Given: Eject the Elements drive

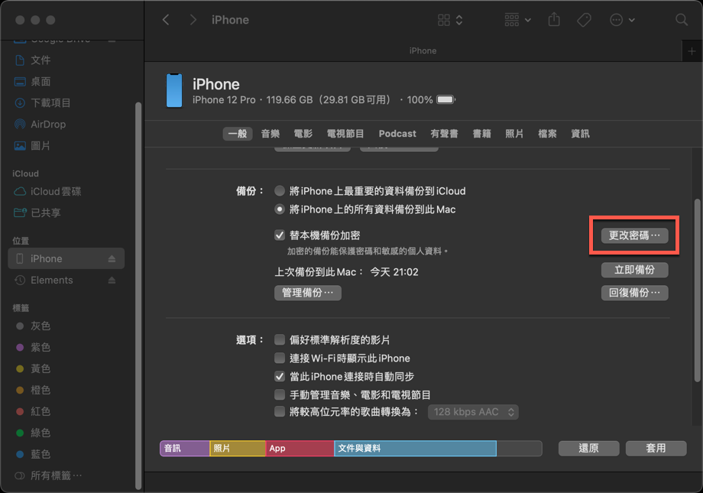Looking at the screenshot, I should pyautogui.click(x=112, y=281).
